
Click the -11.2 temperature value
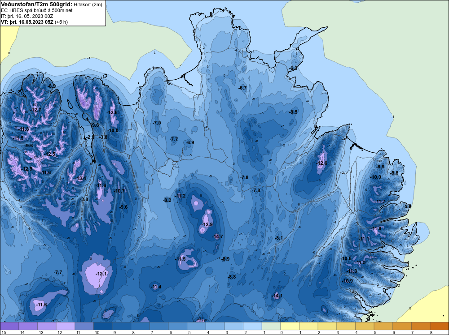180,196
